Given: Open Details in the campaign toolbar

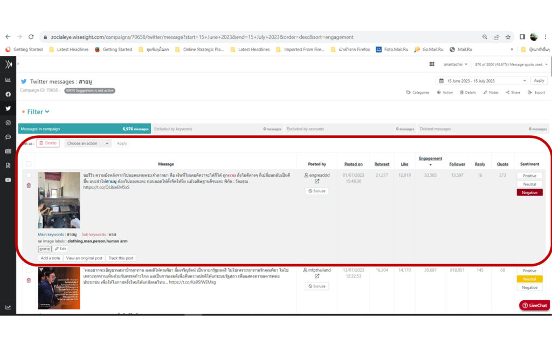Looking at the screenshot, I should [468, 92].
